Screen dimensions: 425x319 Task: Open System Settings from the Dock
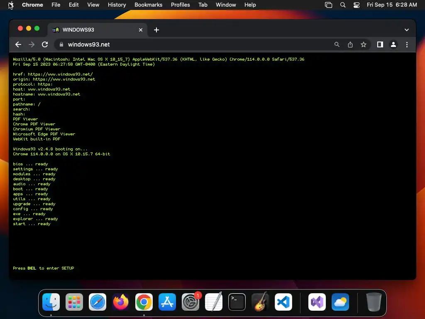click(190, 302)
